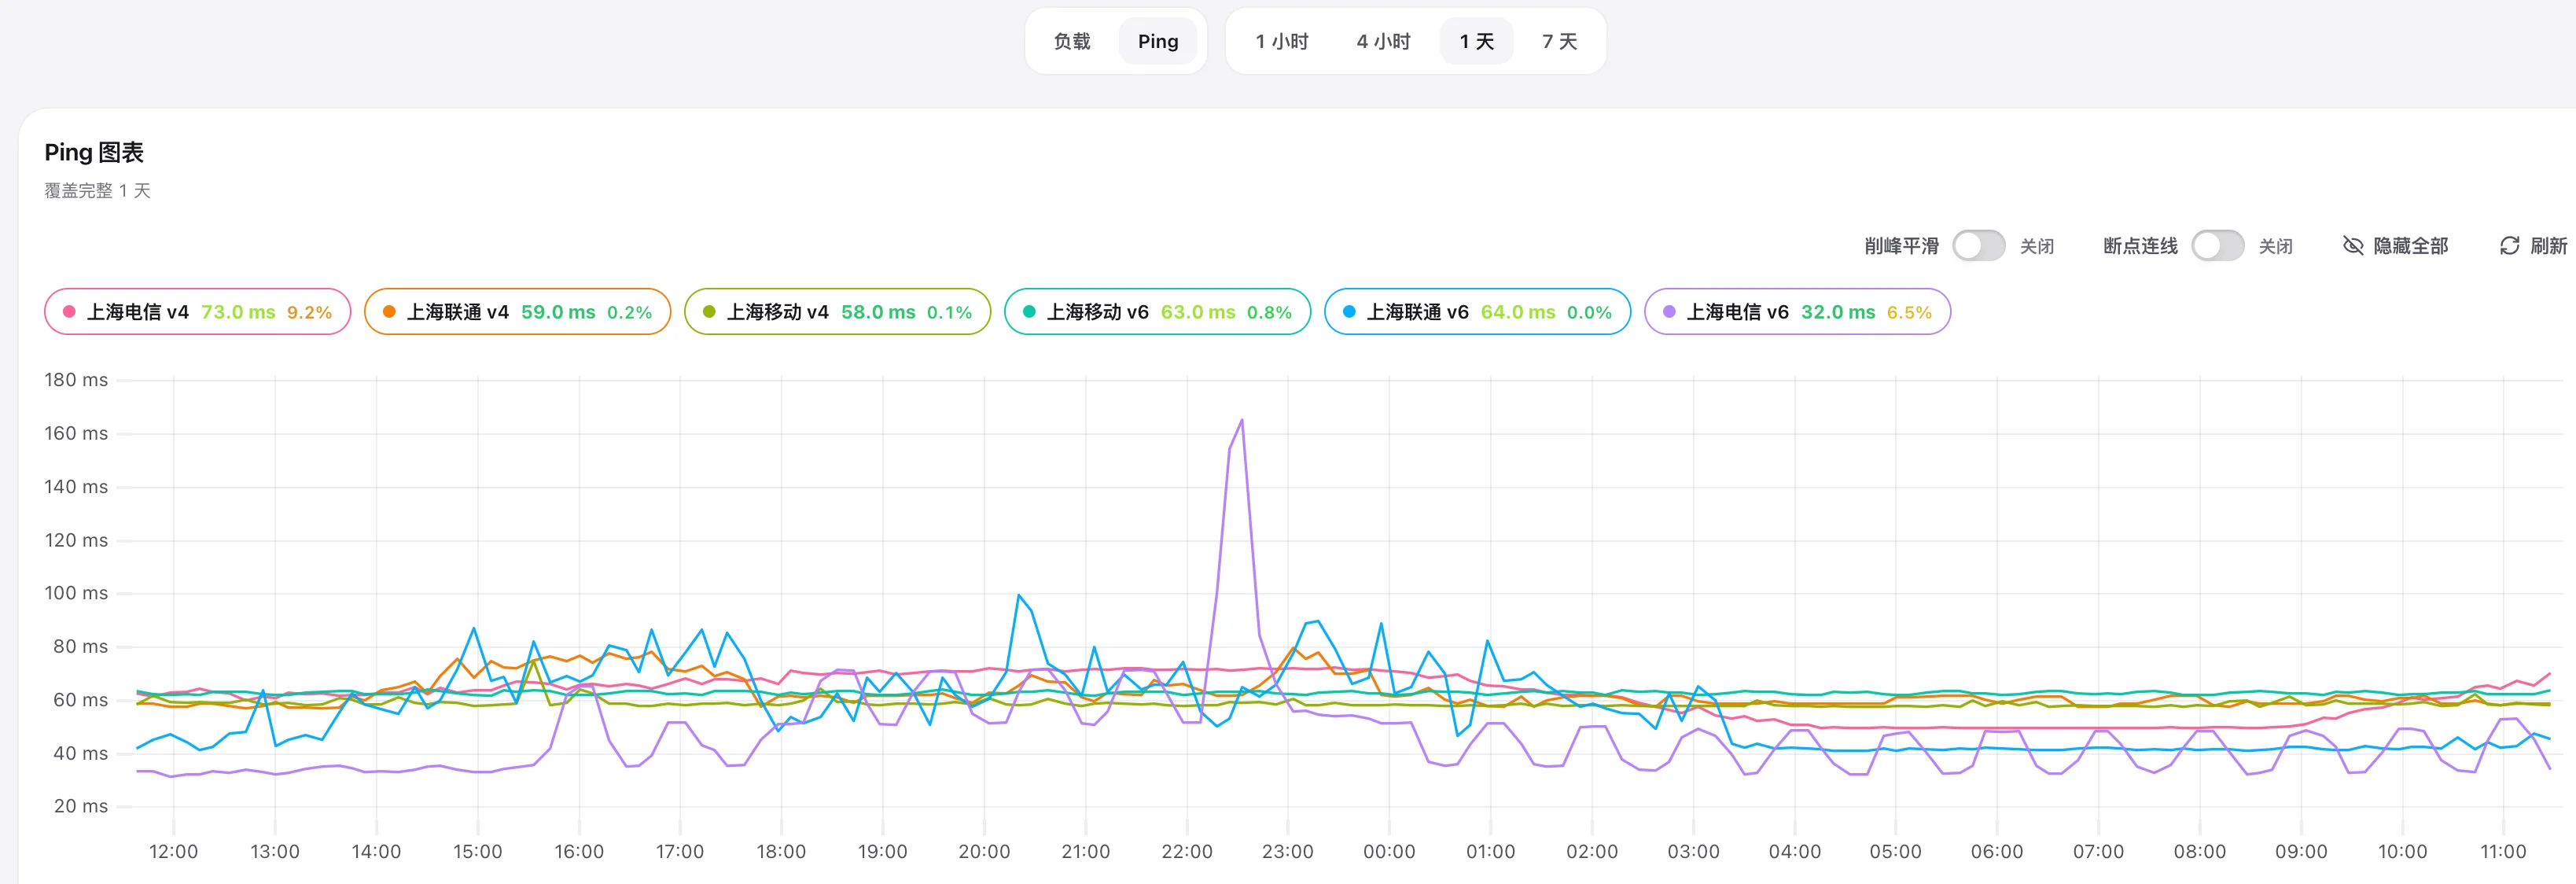The height and width of the screenshot is (884, 2576).
Task: Select the Ping tab
Action: (x=1158, y=41)
